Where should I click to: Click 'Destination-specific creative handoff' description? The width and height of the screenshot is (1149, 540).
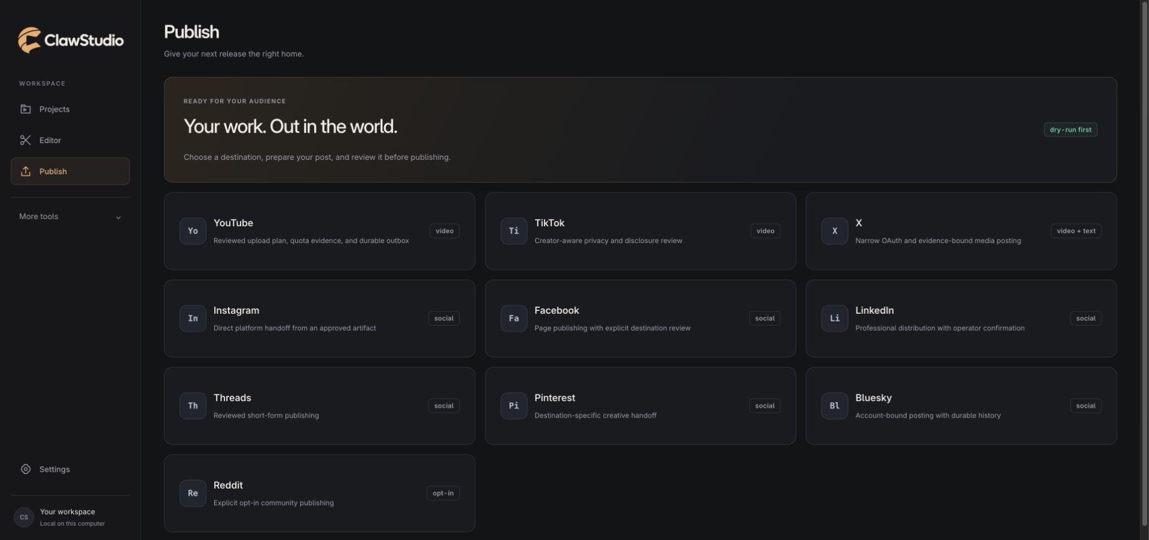(x=595, y=416)
